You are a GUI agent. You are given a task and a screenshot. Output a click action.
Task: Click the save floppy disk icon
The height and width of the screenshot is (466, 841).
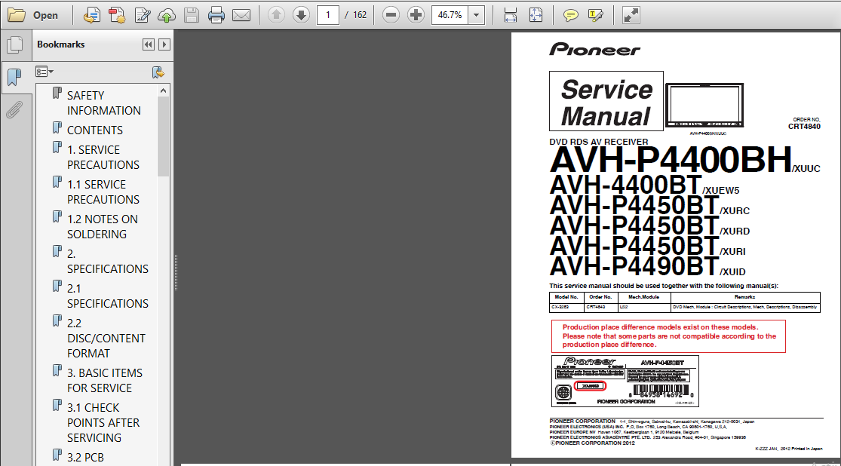click(192, 15)
